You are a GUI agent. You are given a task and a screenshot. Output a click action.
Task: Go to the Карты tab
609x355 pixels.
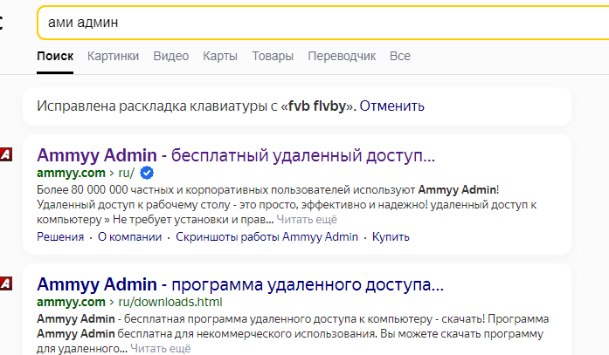(x=220, y=56)
